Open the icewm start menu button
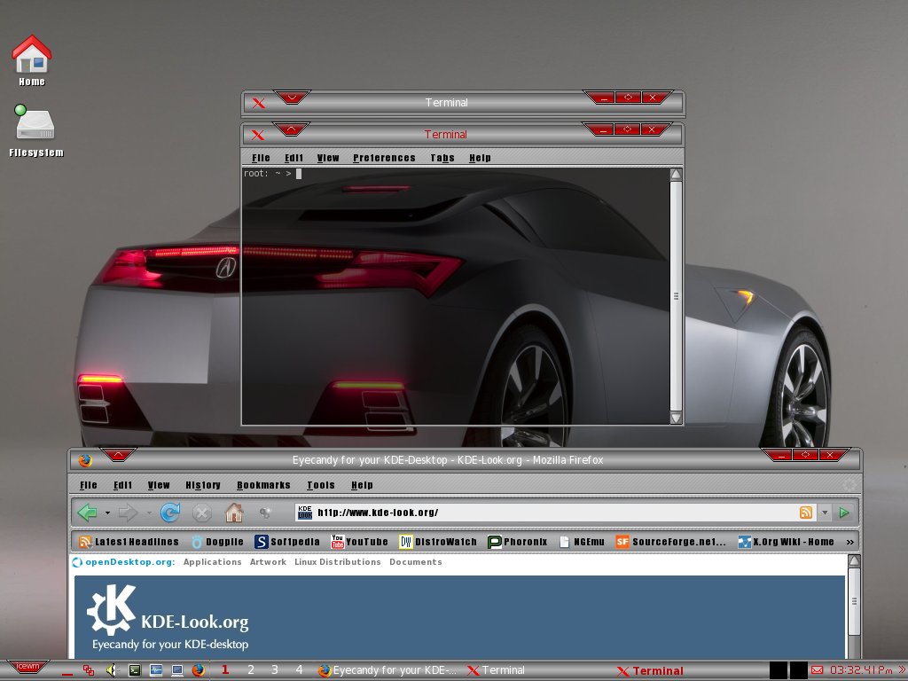 [27, 667]
